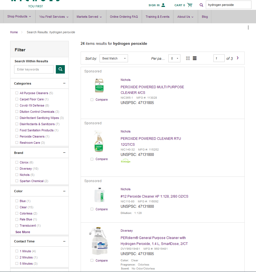
Task: Expand the About Us menu
Action: click(x=185, y=17)
